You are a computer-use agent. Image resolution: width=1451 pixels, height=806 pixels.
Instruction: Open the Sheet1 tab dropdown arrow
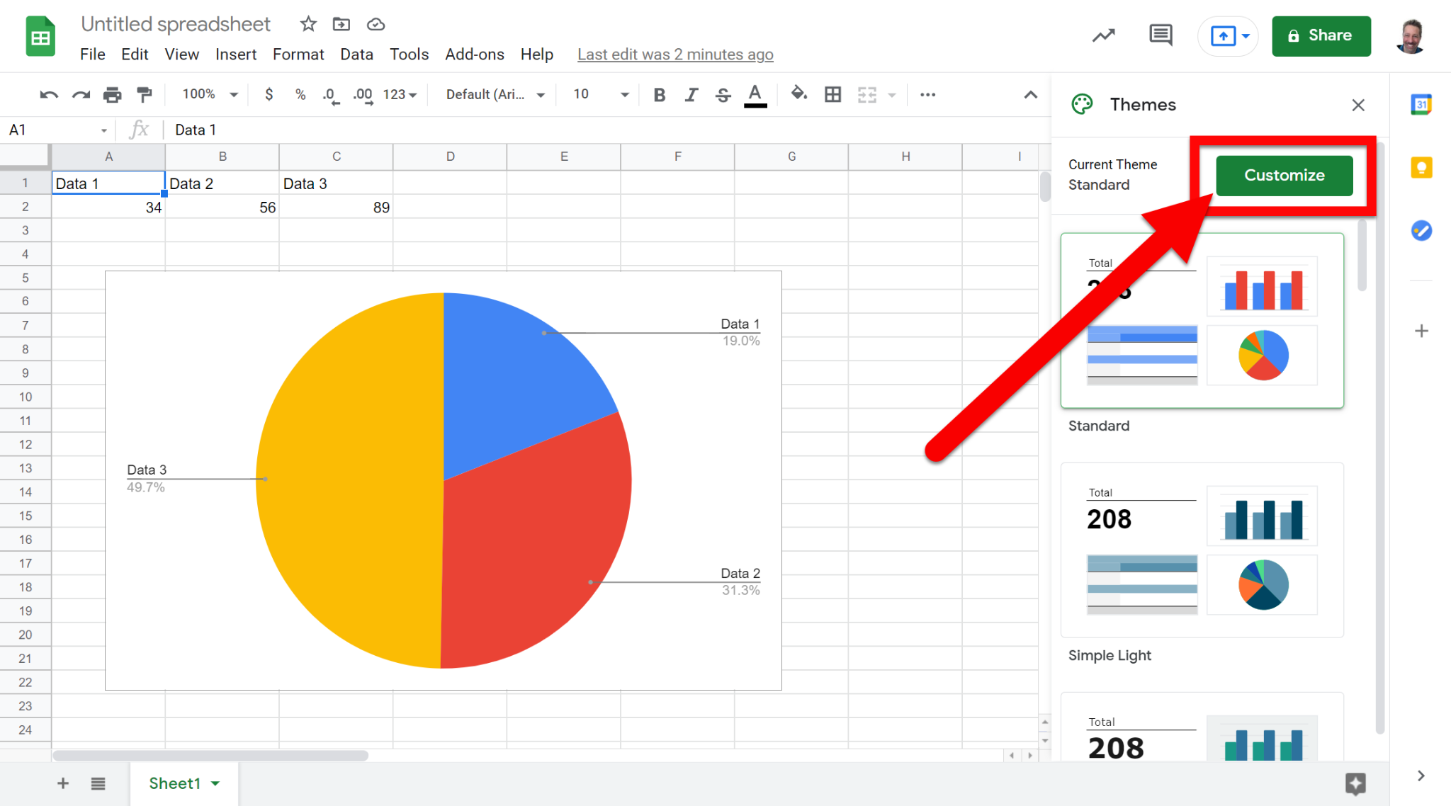tap(215, 783)
